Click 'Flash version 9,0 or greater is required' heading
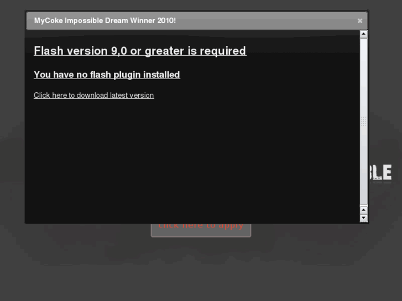Screen dimensions: 402x301 (x=140, y=51)
